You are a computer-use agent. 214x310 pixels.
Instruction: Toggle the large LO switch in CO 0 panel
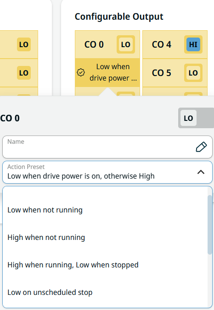(196, 118)
